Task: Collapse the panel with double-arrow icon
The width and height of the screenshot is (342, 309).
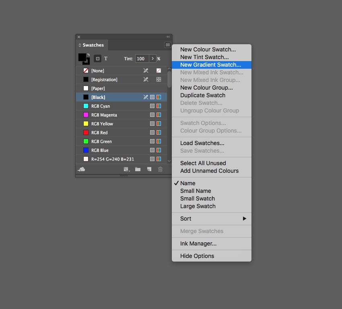Action: tap(168, 37)
